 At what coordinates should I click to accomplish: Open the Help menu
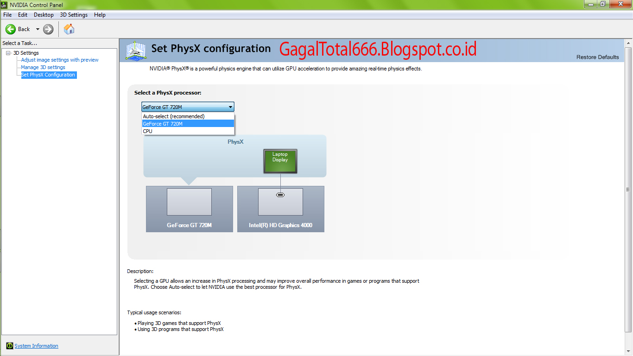click(100, 15)
